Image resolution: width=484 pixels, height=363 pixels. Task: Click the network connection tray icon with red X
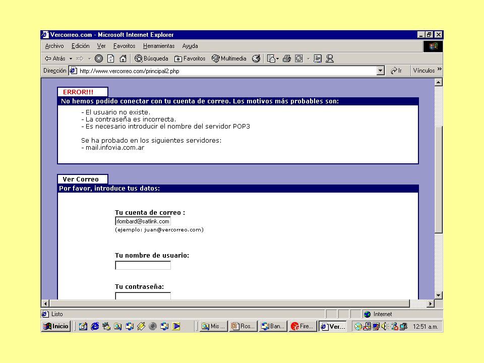tap(394, 327)
